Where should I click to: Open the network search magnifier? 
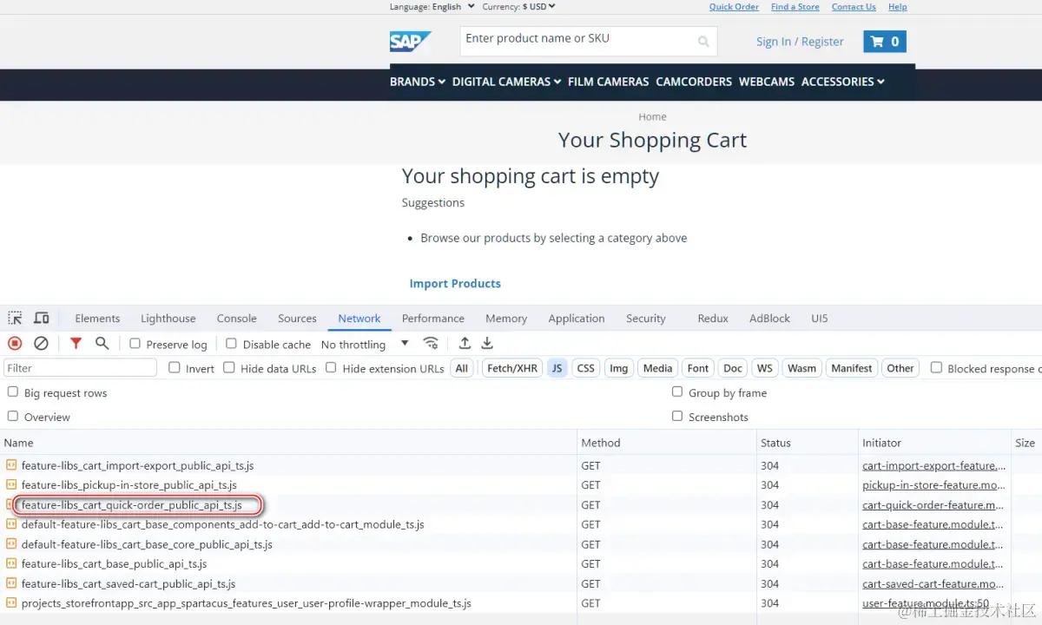(x=102, y=344)
